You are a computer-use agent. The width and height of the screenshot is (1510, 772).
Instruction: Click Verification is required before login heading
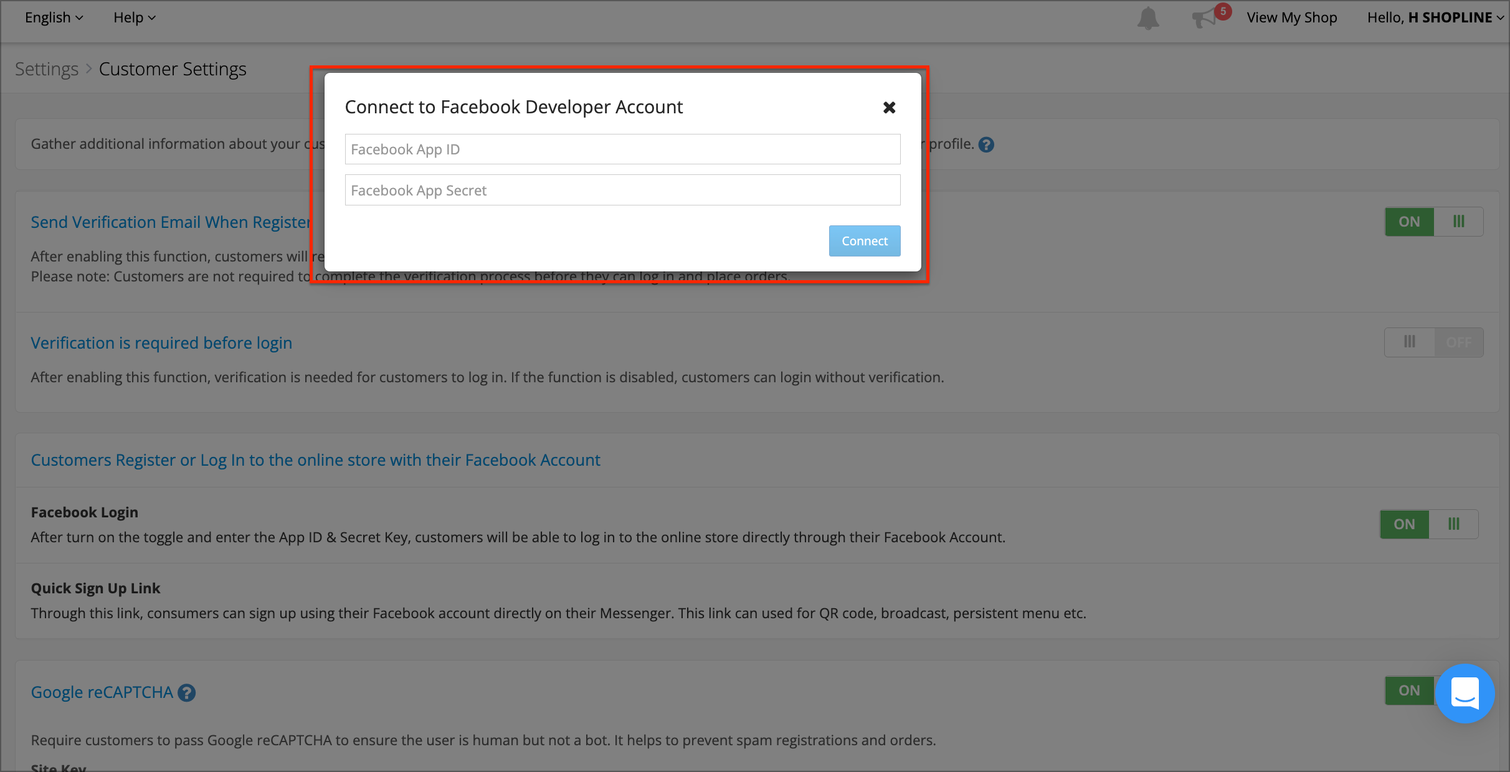161,343
